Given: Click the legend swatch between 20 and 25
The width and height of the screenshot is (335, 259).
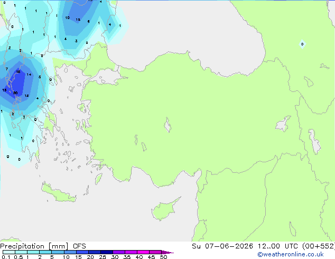Looking at the screenshot, I should 95,252.
